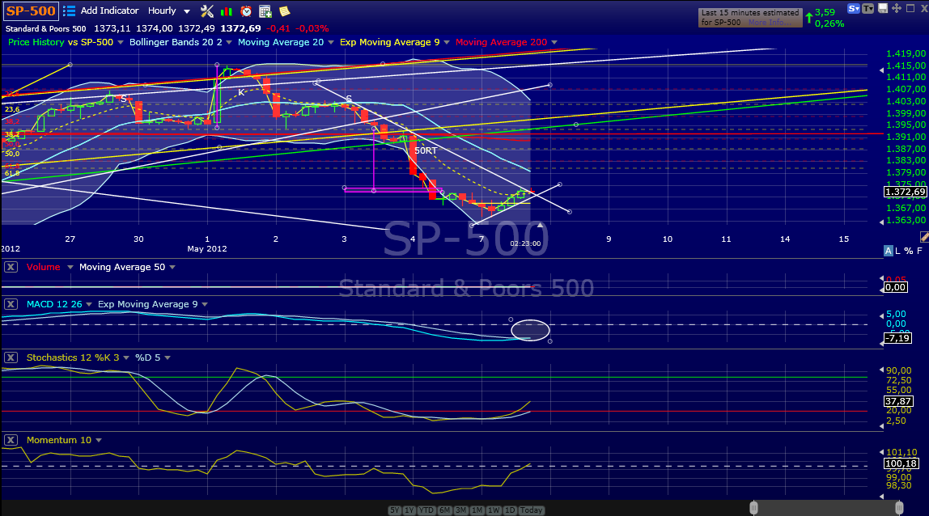
Task: Select the A scale mode
Action: (888, 251)
